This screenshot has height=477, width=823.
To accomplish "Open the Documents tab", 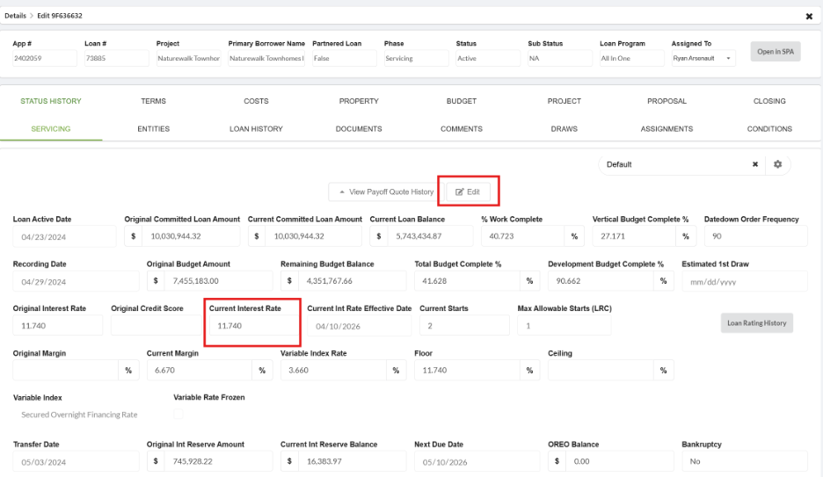I will pos(359,129).
